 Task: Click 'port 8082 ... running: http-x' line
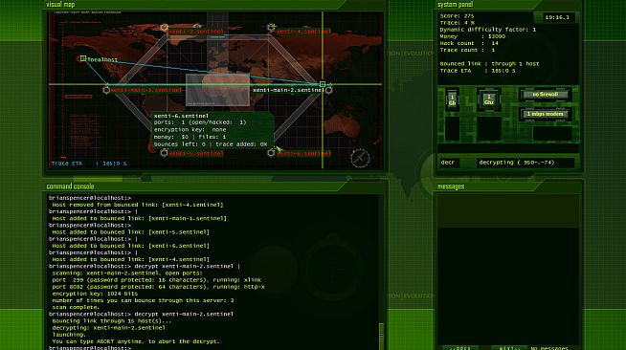point(158,287)
